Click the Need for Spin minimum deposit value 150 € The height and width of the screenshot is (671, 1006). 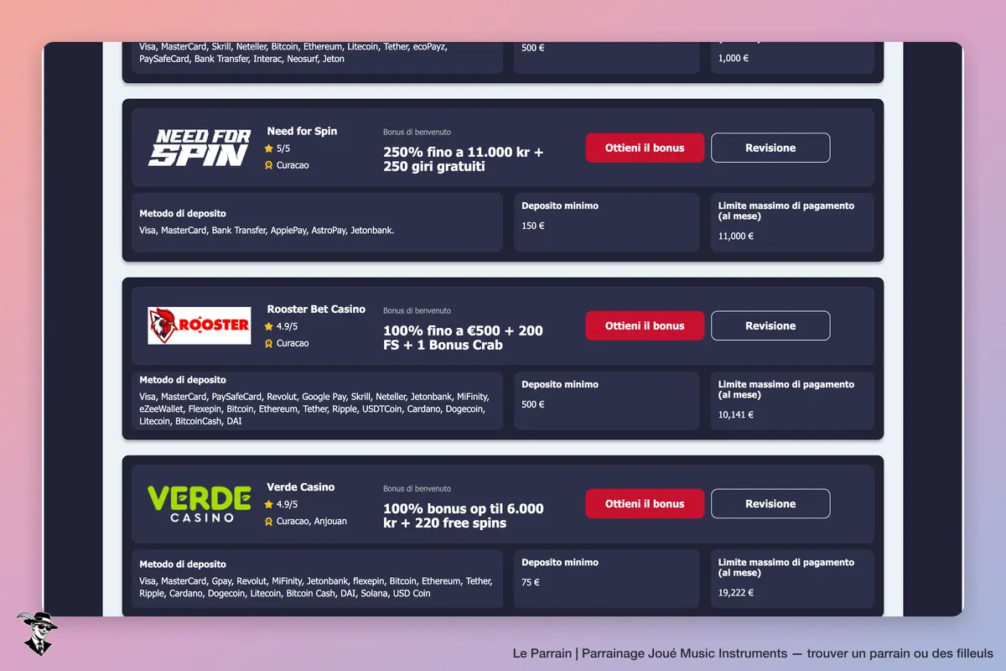click(533, 226)
